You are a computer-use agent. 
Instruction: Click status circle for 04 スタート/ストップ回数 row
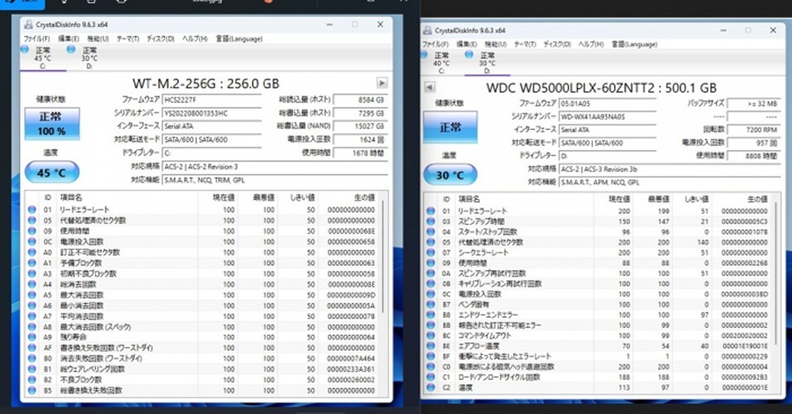click(x=430, y=232)
